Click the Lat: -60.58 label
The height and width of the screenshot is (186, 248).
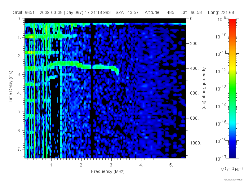coord(191,12)
